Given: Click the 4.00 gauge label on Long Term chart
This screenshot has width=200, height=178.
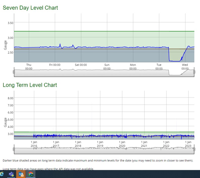Looking at the screenshot, I should pyautogui.click(x=11, y=127).
